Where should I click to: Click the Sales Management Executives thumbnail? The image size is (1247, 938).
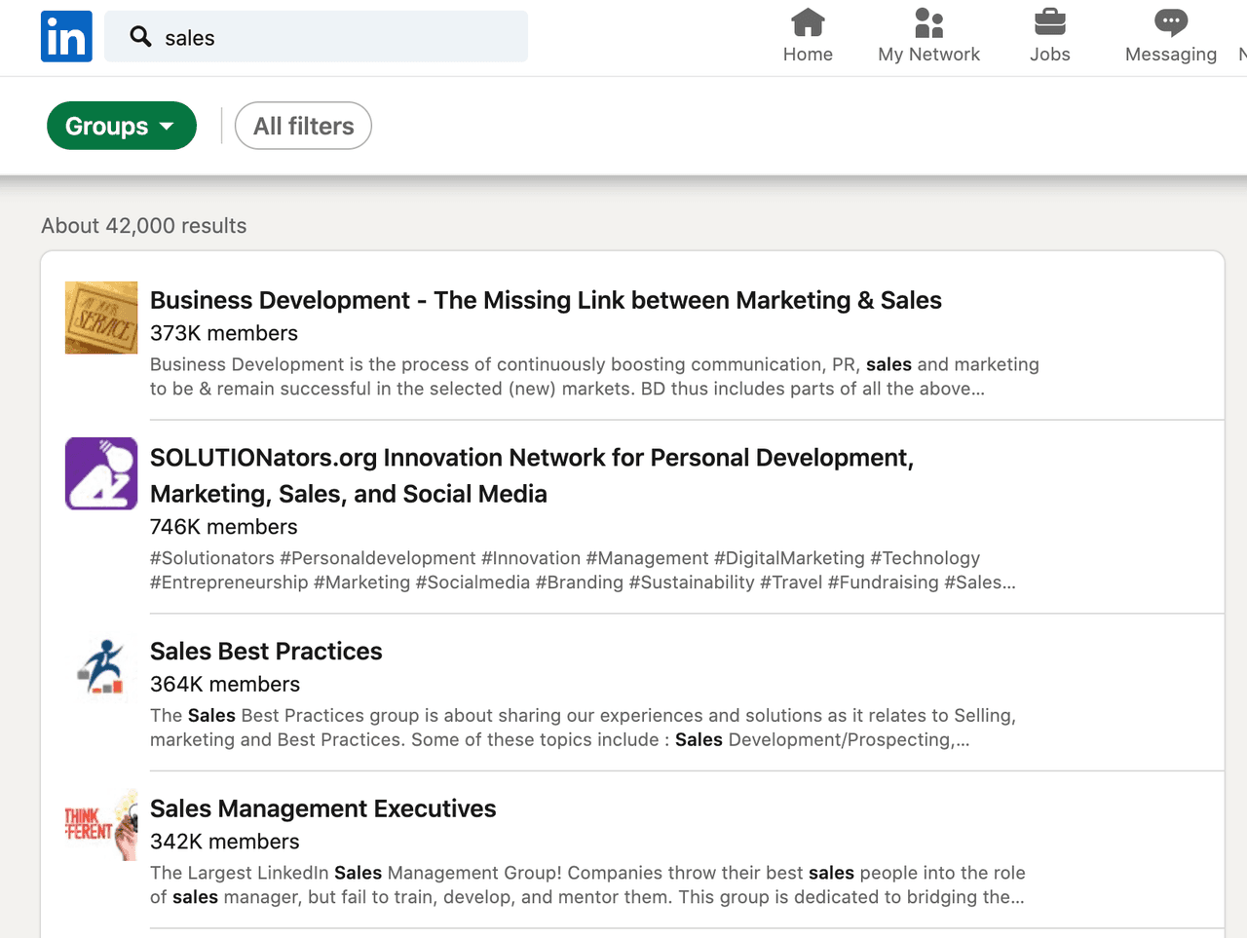click(100, 825)
